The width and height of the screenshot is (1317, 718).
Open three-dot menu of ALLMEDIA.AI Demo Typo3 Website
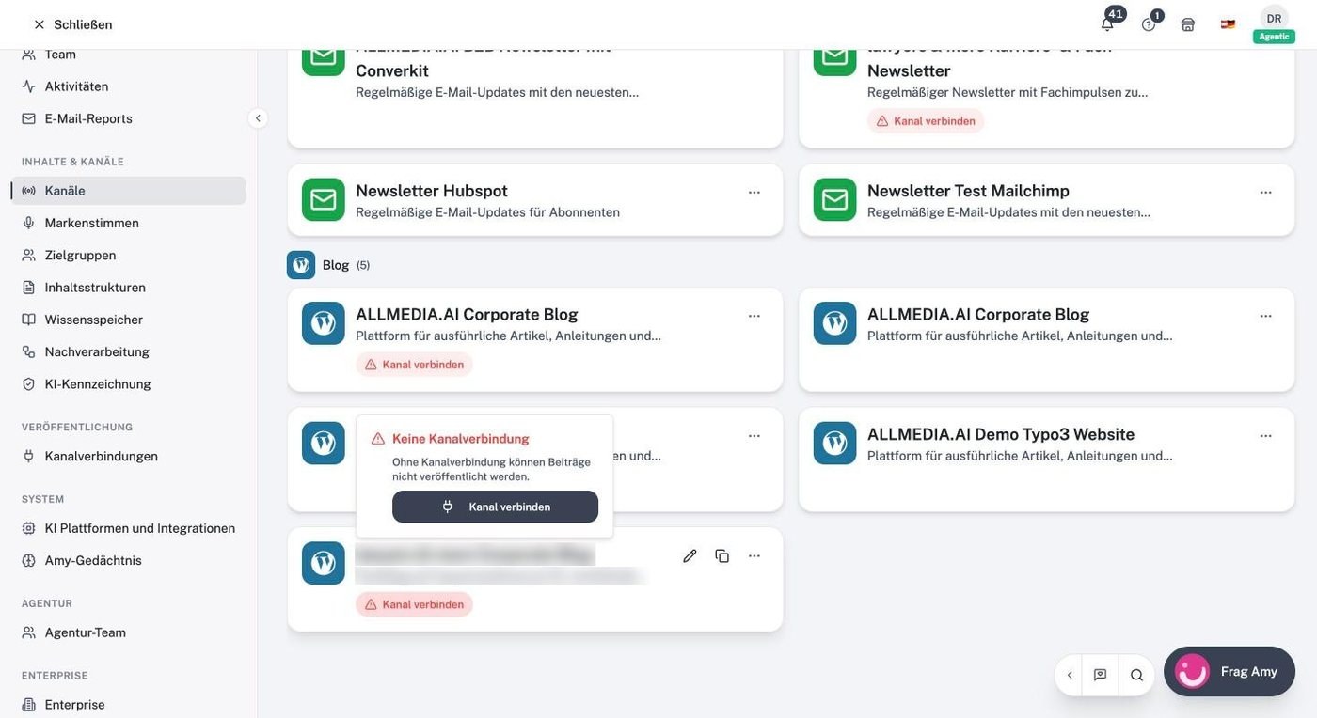point(1266,435)
